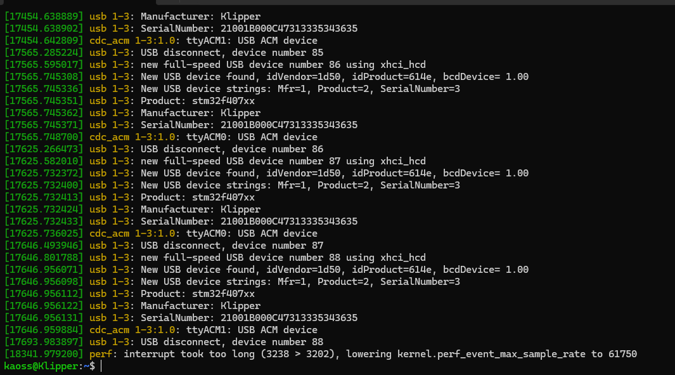Click timestamp 18341.979200 on the perf line

pos(44,354)
